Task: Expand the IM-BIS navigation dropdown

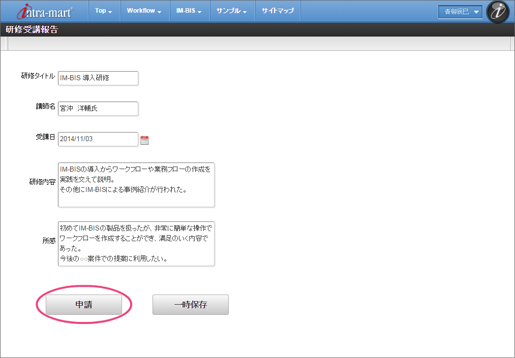Action: point(189,11)
